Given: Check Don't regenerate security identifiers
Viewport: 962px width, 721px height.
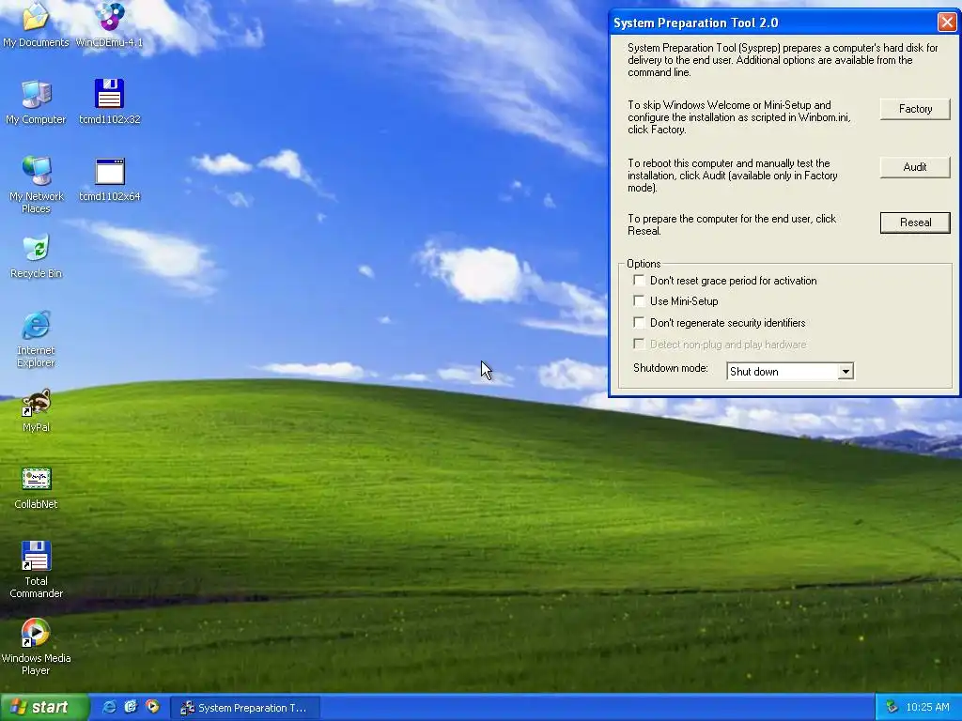Looking at the screenshot, I should (x=639, y=323).
